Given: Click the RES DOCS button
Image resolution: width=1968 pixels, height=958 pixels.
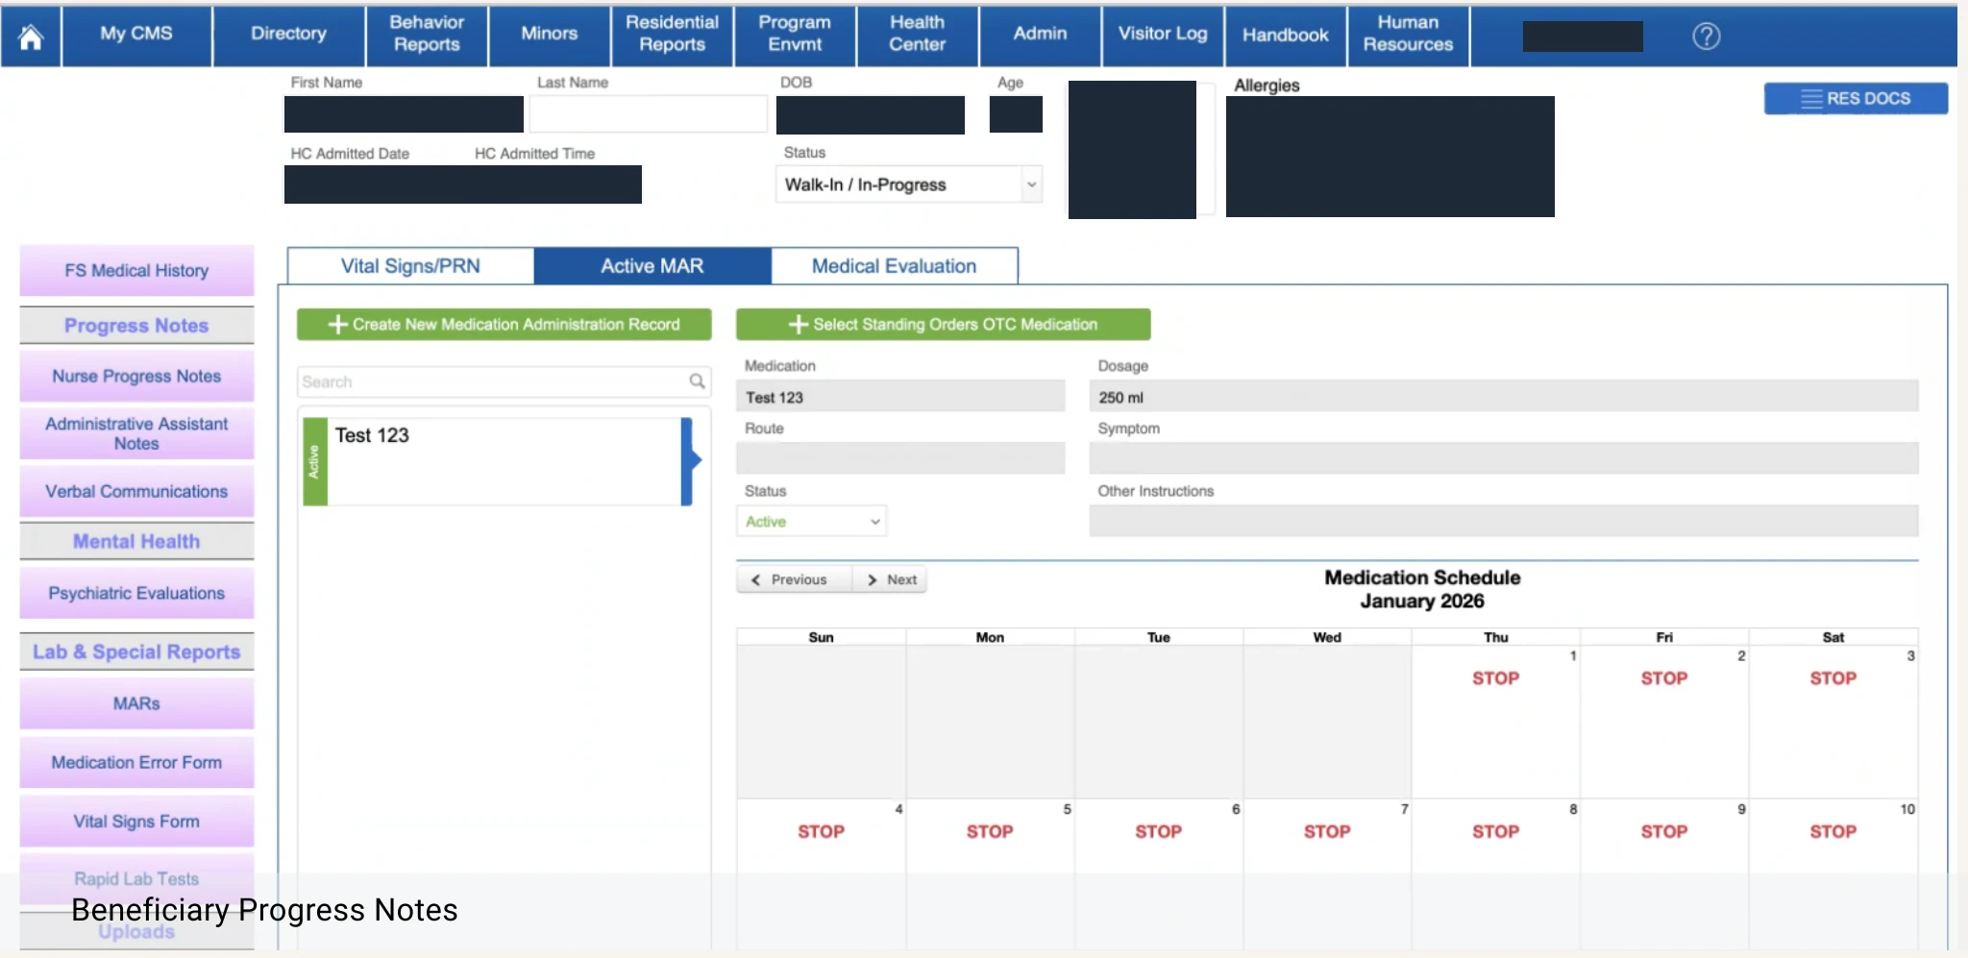Looking at the screenshot, I should (1856, 99).
